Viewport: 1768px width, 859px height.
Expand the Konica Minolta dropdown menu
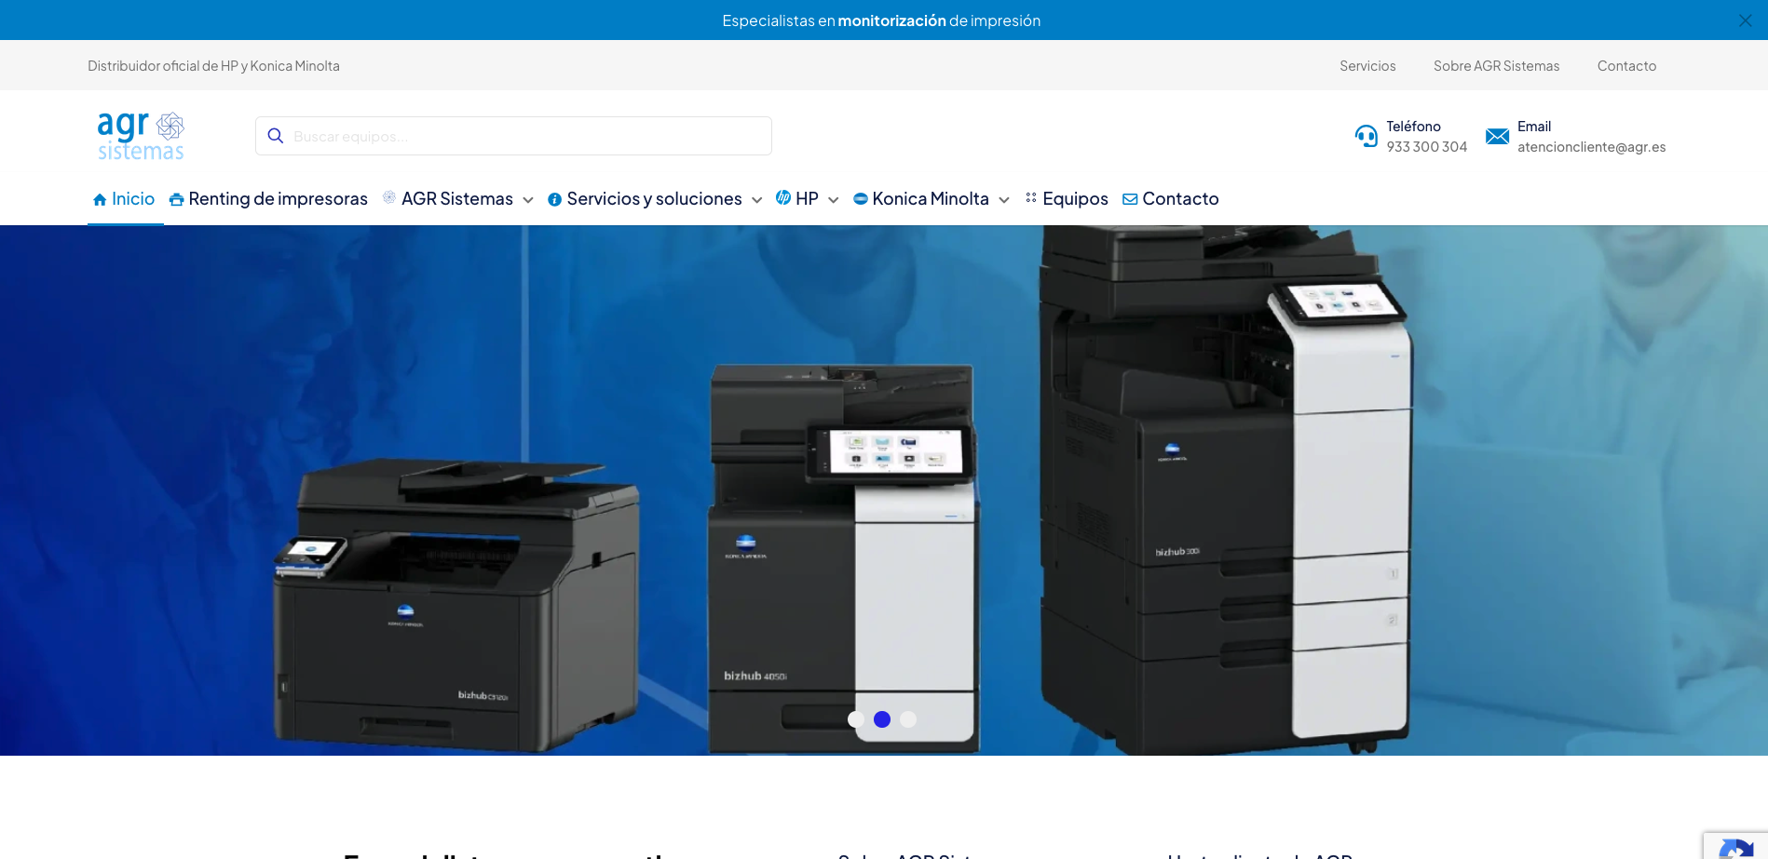pyautogui.click(x=1004, y=200)
